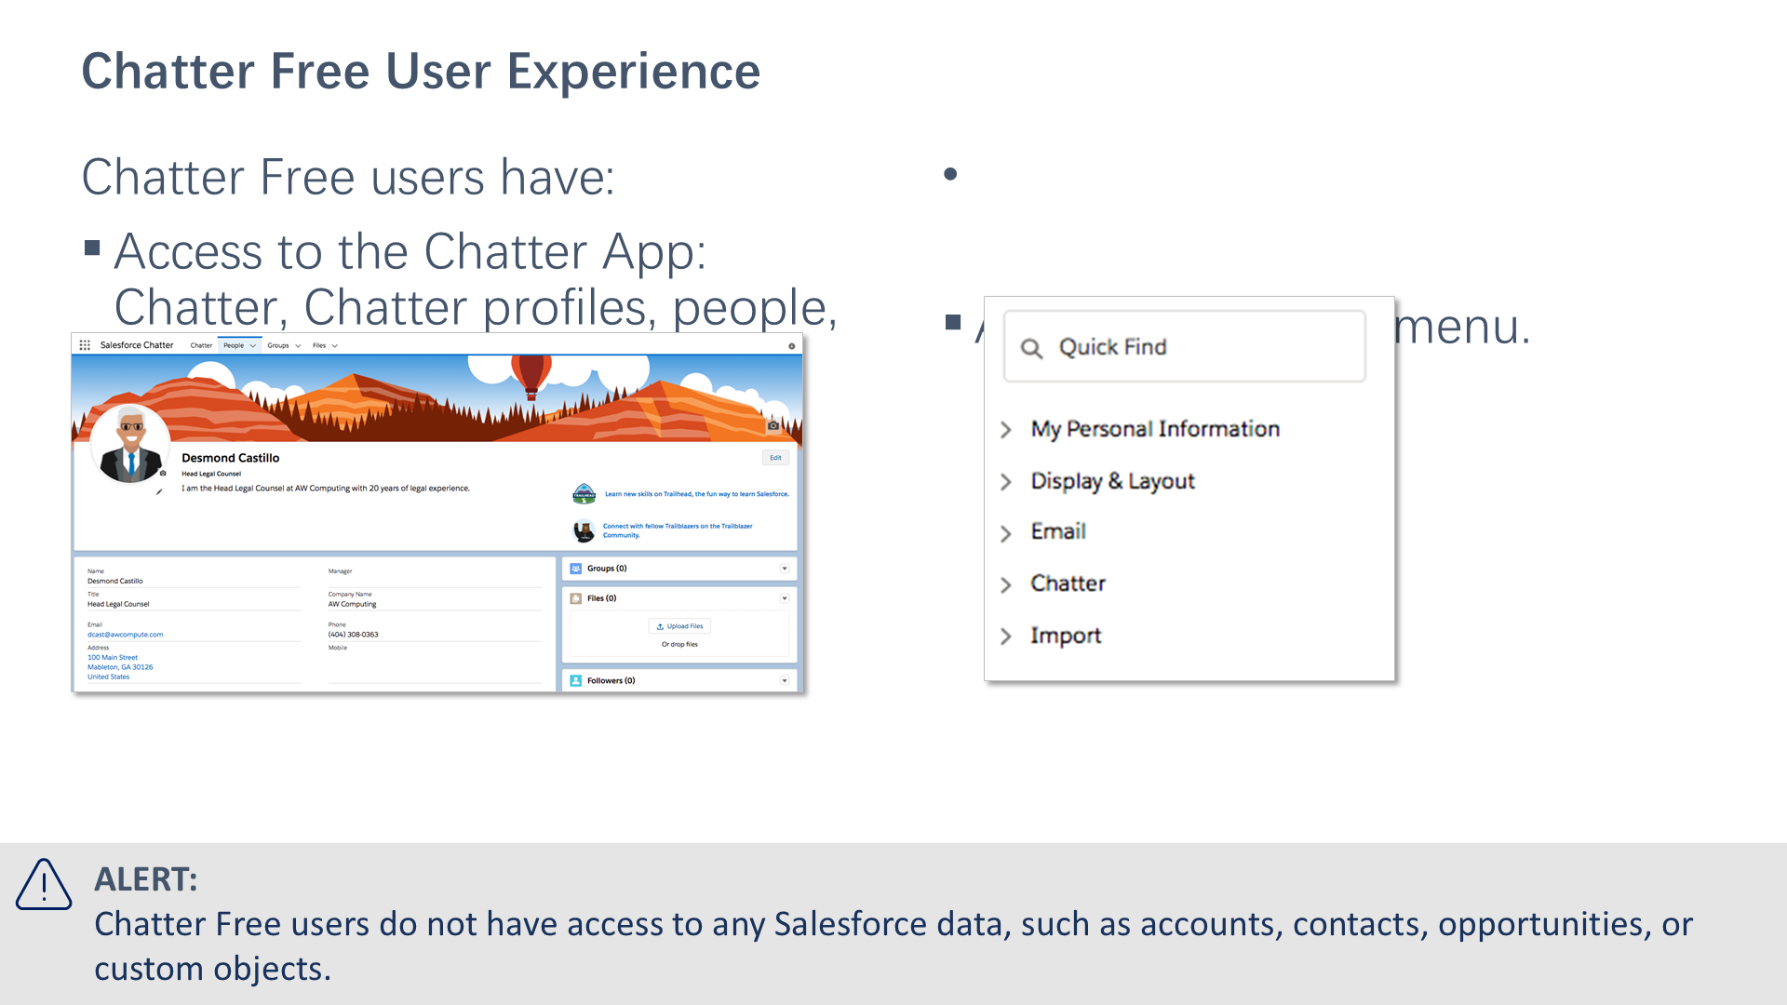
Task: Click the dcast@awcompute.com email link
Action: pyautogui.click(x=125, y=635)
